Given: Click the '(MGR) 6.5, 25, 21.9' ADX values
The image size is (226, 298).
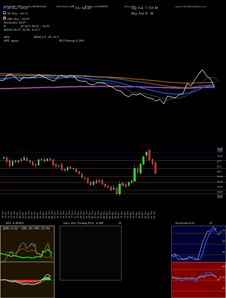Looking at the screenshot, I should click(x=46, y=37).
